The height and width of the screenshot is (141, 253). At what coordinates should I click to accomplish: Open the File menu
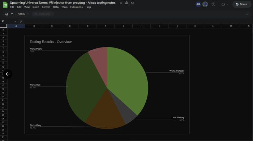pos(12,7)
